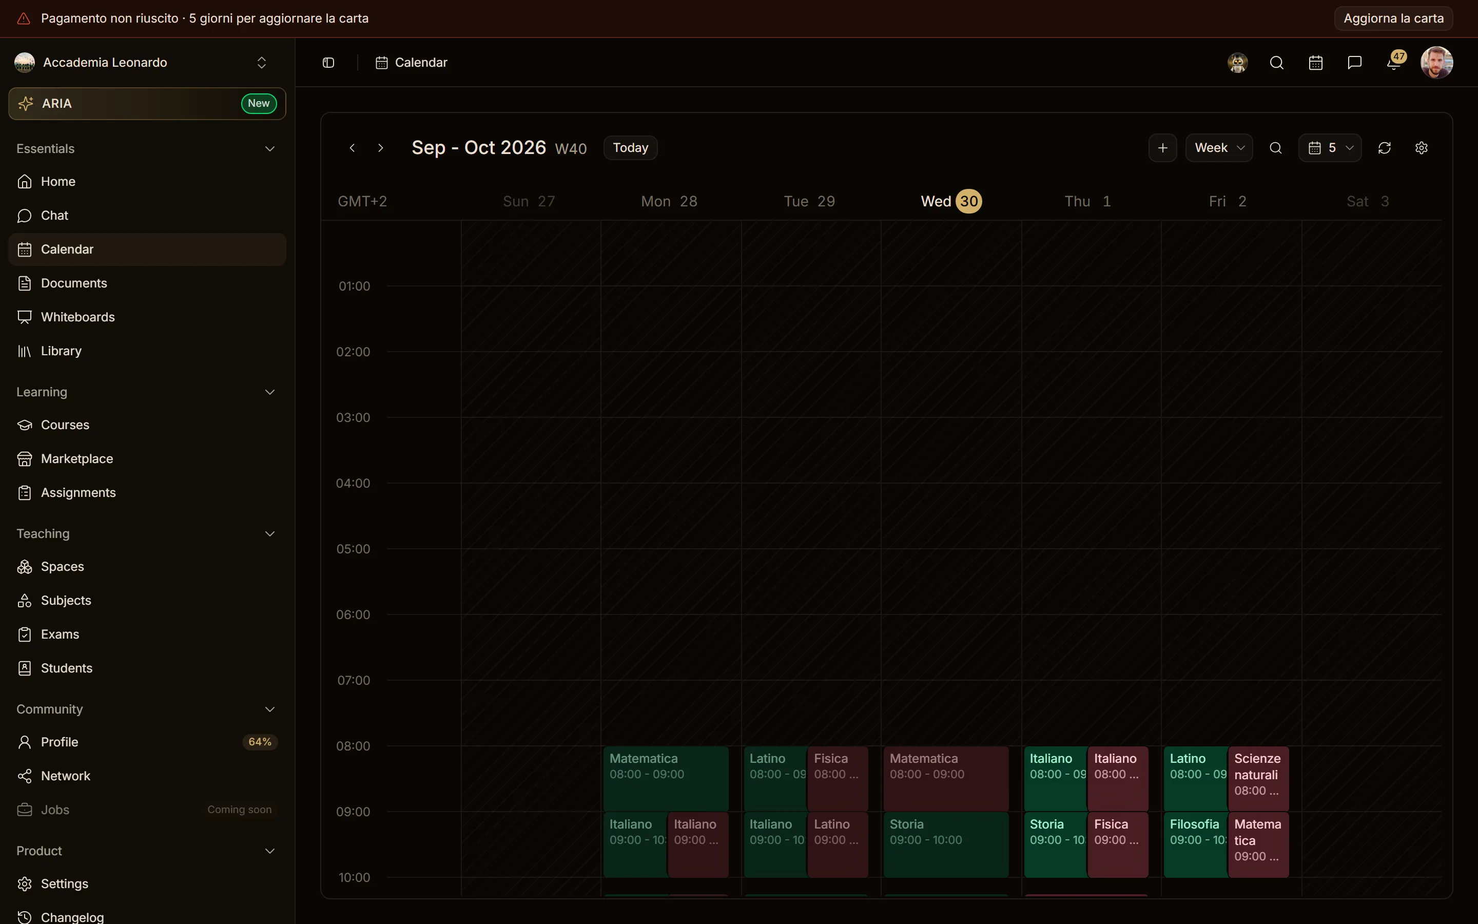Open Spaces in the sidebar
The height and width of the screenshot is (924, 1478).
(x=147, y=567)
